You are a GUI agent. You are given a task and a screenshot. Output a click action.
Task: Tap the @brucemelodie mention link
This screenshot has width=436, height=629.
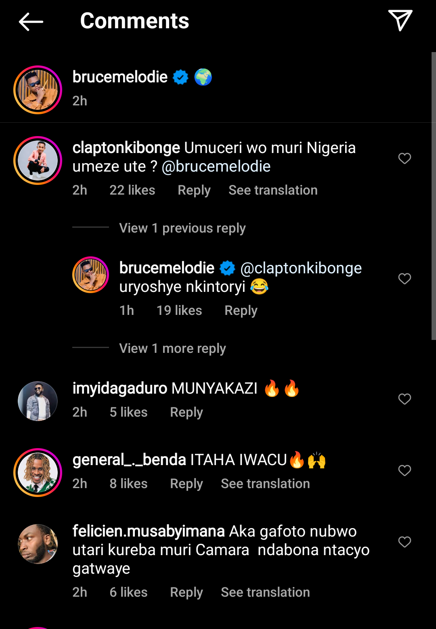pyautogui.click(x=216, y=166)
